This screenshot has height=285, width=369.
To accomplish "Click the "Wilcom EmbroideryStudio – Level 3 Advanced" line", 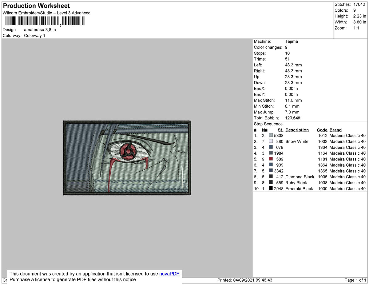I will click(46, 13).
